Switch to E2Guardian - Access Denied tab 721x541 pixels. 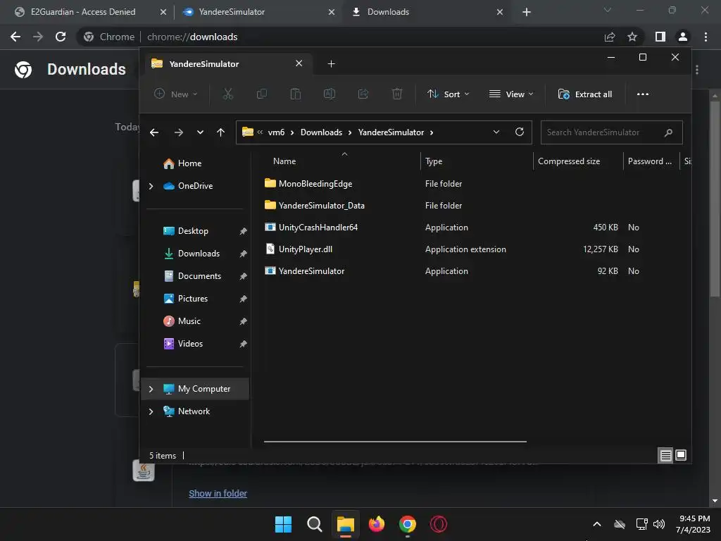click(x=83, y=12)
